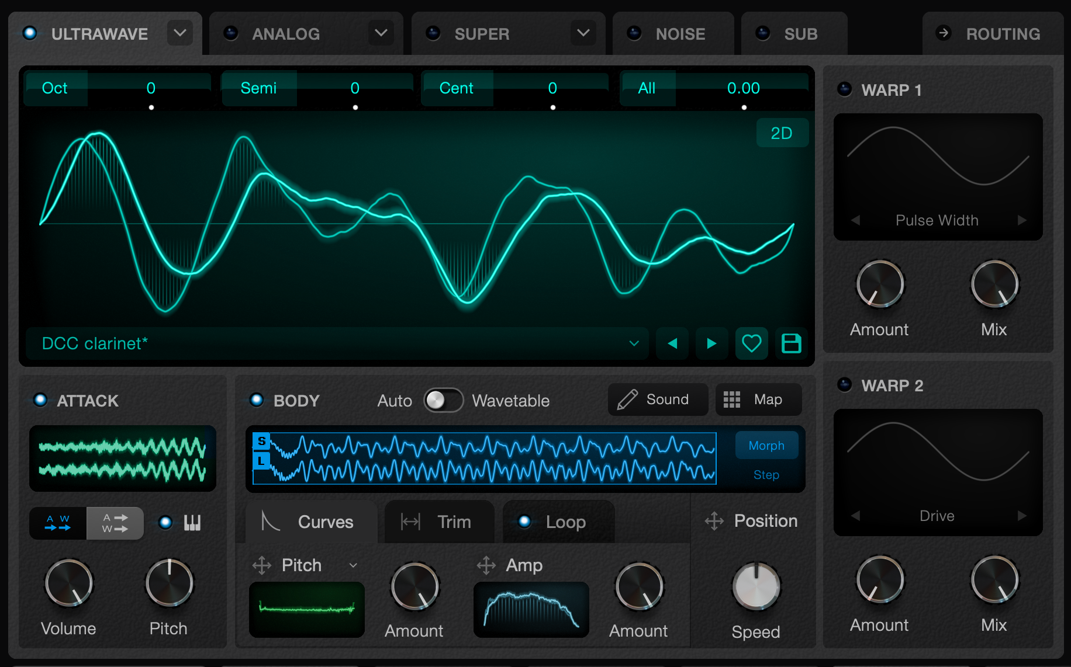1071x667 pixels.
Task: Open the ROUTING tab
Action: (992, 34)
